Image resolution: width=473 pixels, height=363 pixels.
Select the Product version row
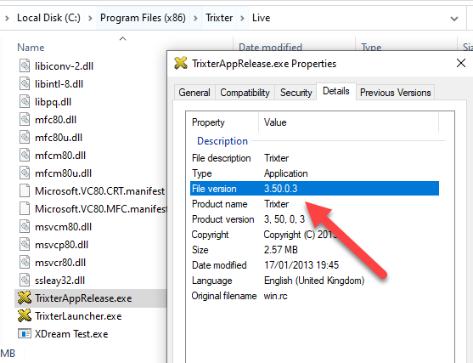click(x=315, y=219)
